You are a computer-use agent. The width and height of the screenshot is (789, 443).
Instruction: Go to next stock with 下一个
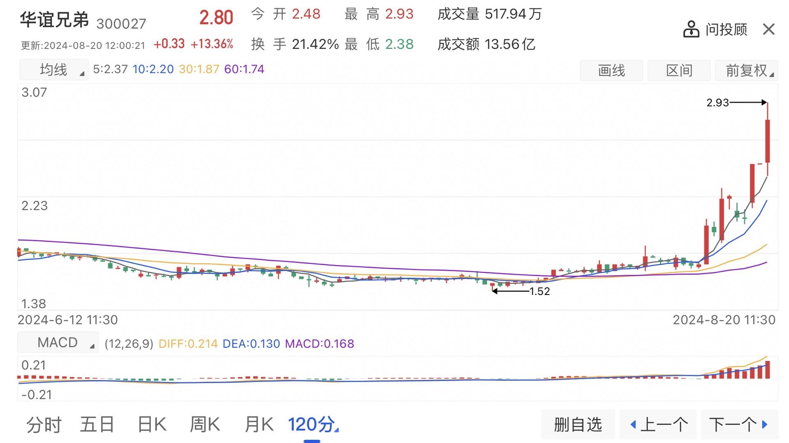click(739, 425)
